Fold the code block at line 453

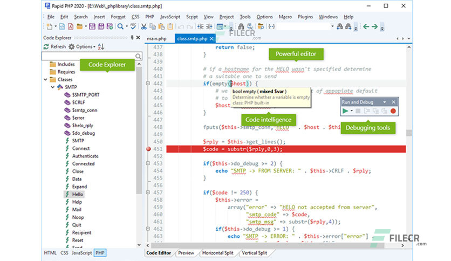[x=148, y=163]
